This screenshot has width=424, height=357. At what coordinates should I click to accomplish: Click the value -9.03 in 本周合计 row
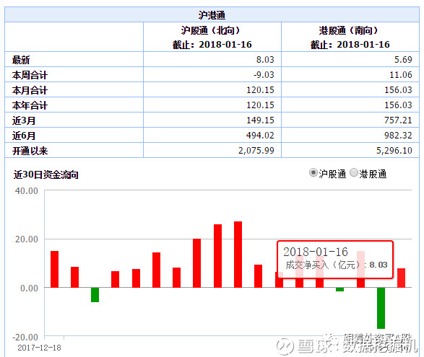264,74
